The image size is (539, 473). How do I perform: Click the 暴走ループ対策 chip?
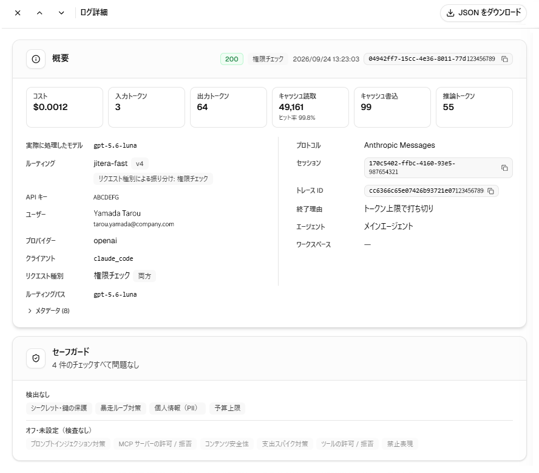pos(121,409)
